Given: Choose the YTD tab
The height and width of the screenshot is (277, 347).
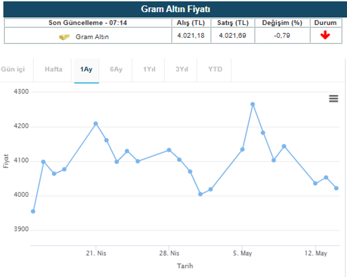Looking at the screenshot, I should click(215, 69).
